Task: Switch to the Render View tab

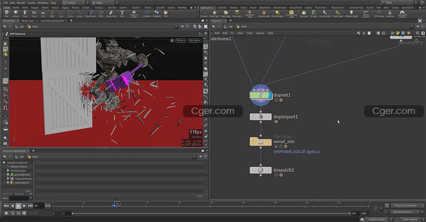Action: 28,21
